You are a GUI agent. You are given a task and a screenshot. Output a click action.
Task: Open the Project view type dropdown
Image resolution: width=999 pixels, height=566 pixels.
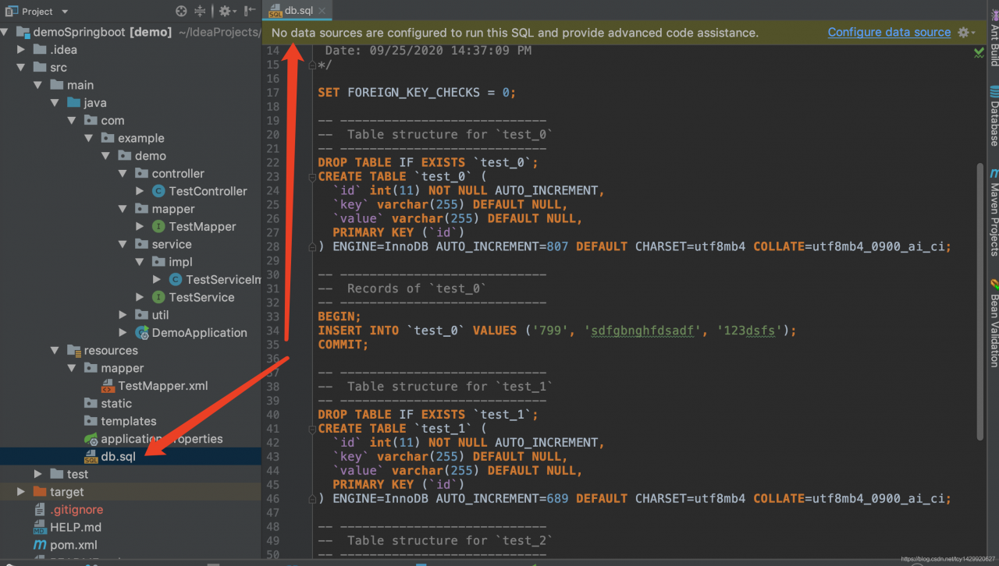pos(64,12)
